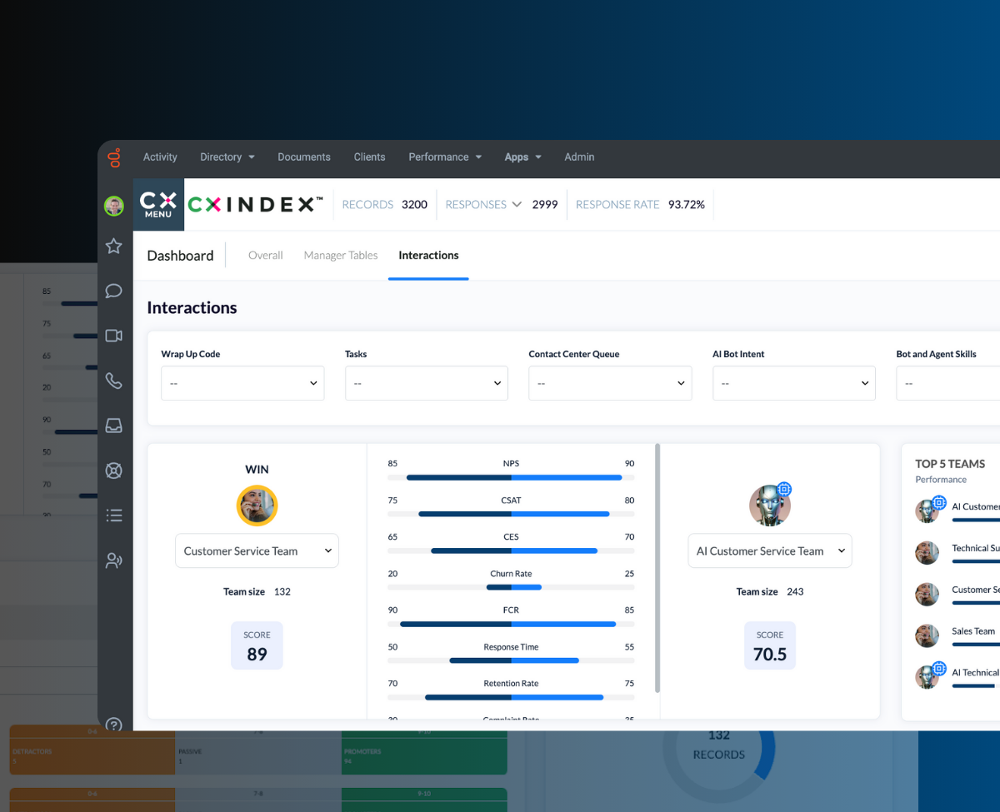Open the favorites star icon
The height and width of the screenshot is (812, 1000).
(x=114, y=246)
